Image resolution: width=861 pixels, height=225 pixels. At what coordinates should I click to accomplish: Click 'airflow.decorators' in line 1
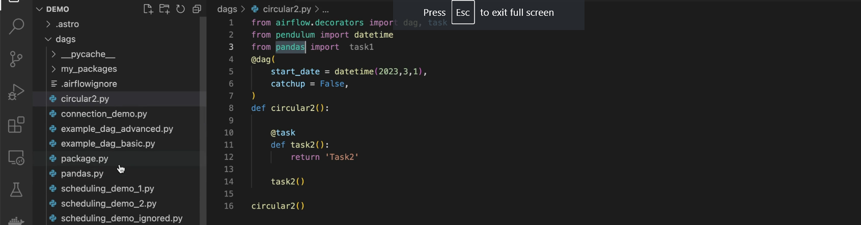(320, 22)
